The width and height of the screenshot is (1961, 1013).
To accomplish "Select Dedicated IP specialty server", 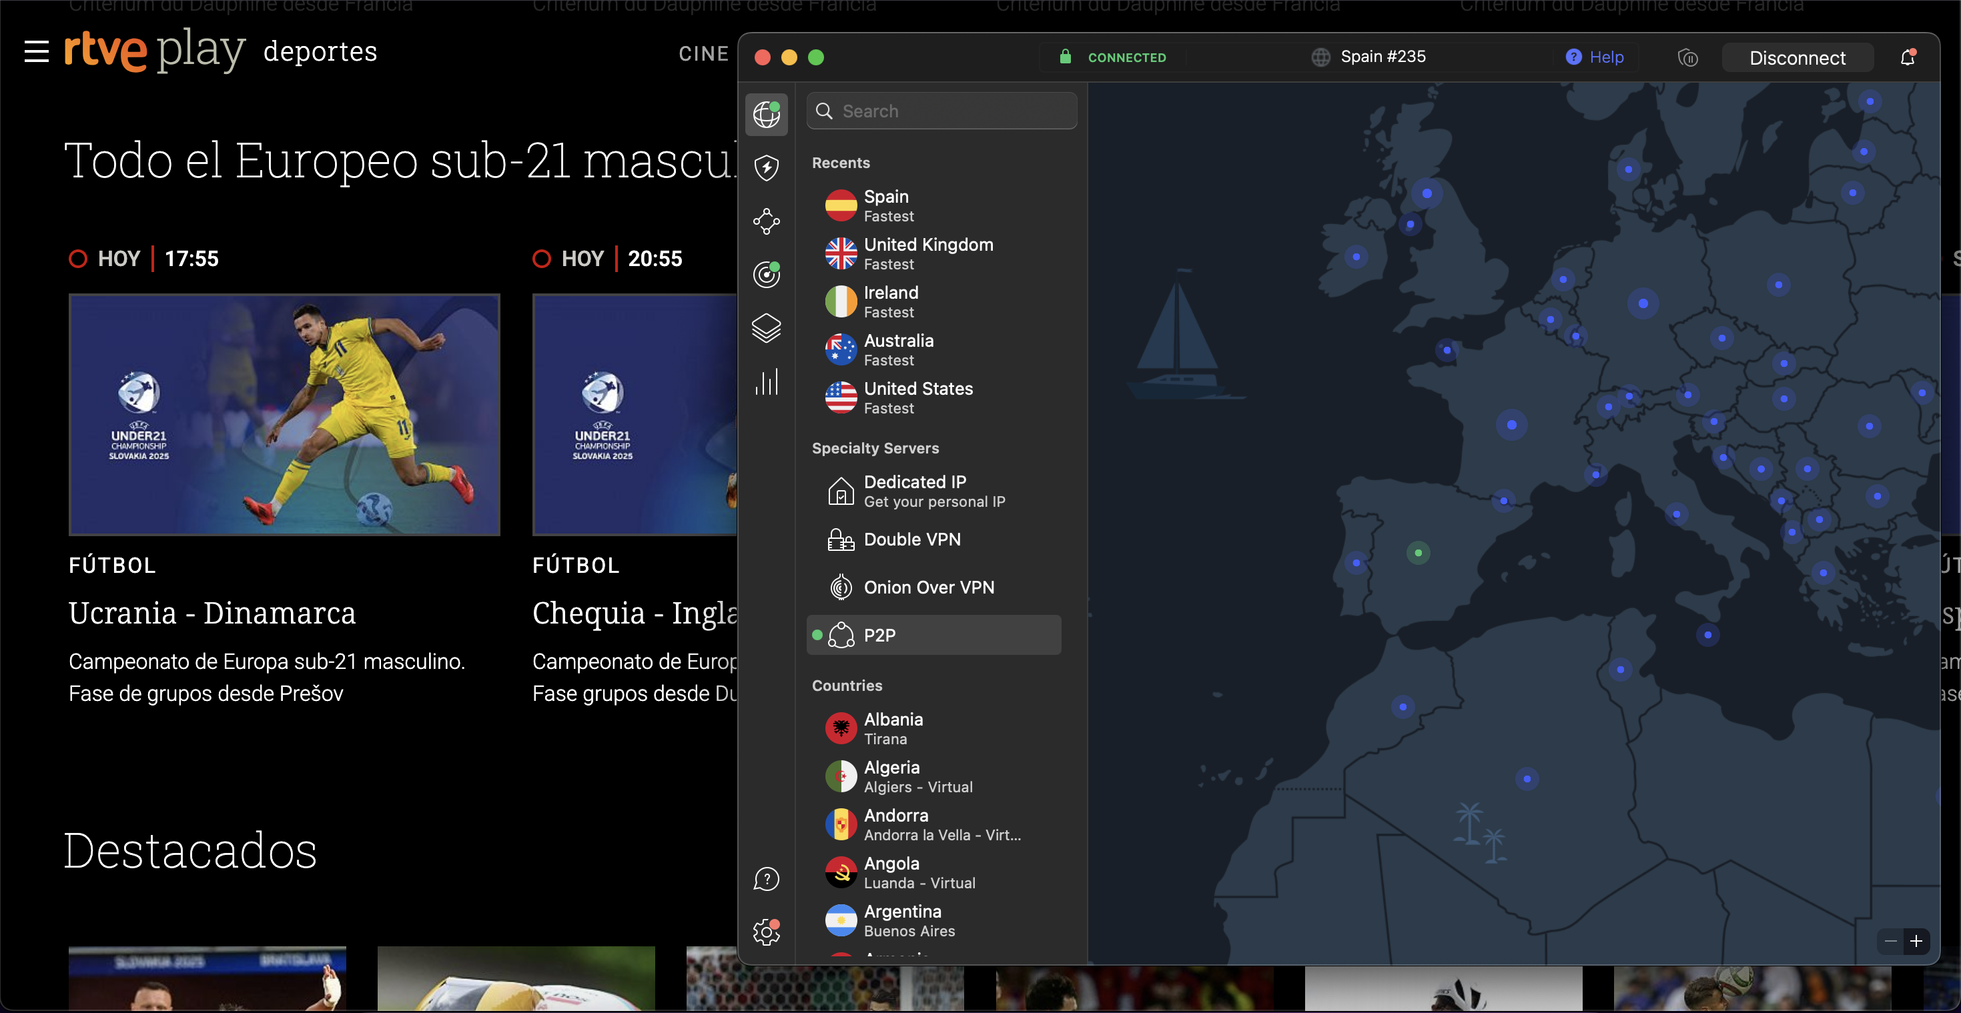I will pos(934,491).
